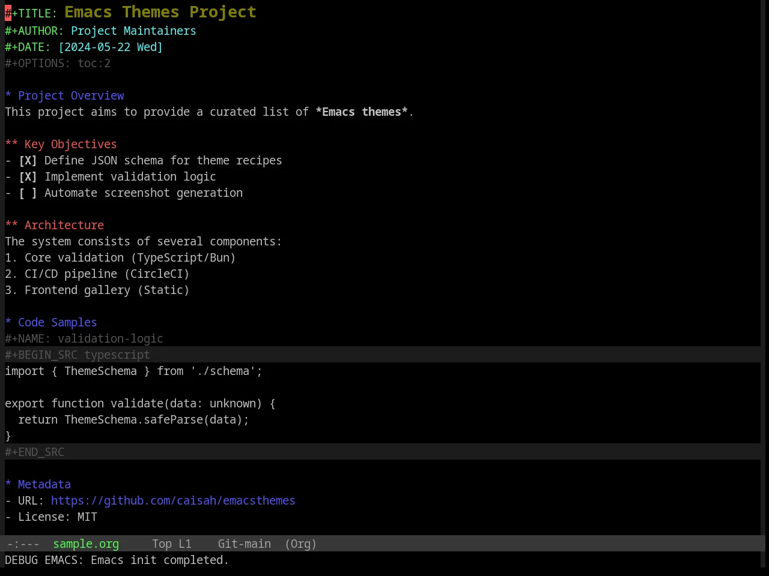Collapse the 'Project Overview' heading
This screenshot has width=769, height=576.
click(x=64, y=95)
